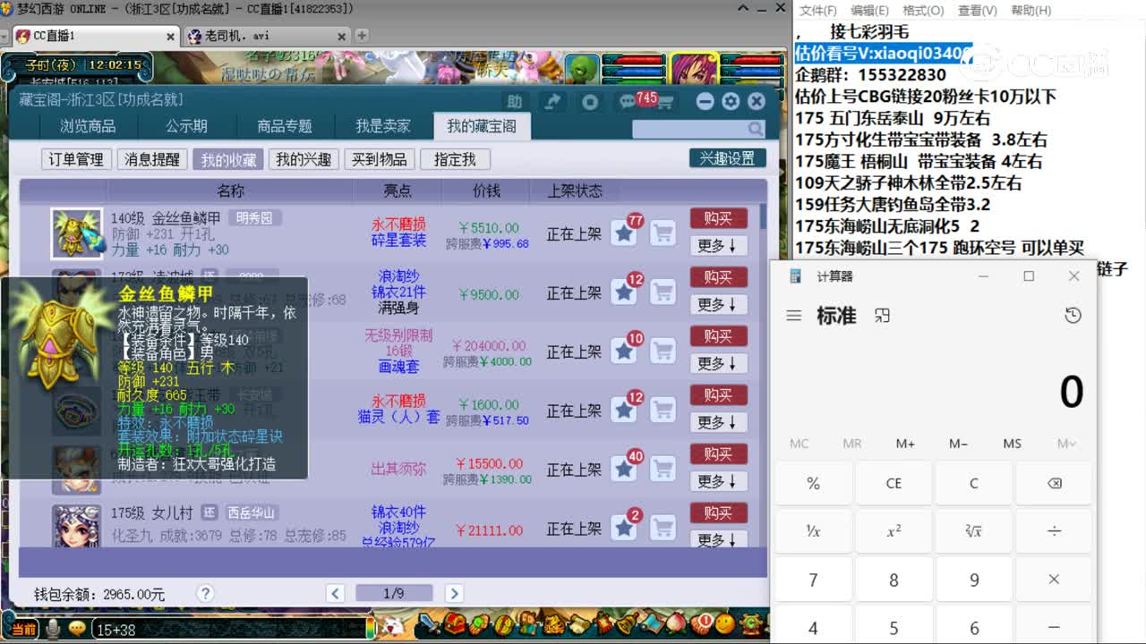Expand 更多 under the first 购买 button
The image size is (1146, 644).
(719, 245)
